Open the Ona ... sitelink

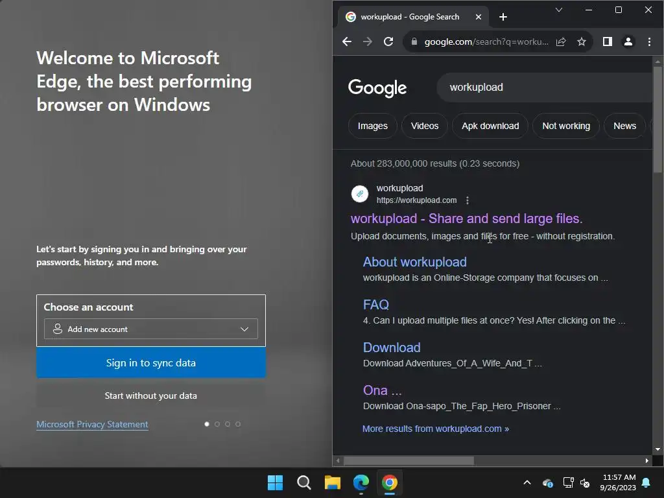tap(382, 390)
